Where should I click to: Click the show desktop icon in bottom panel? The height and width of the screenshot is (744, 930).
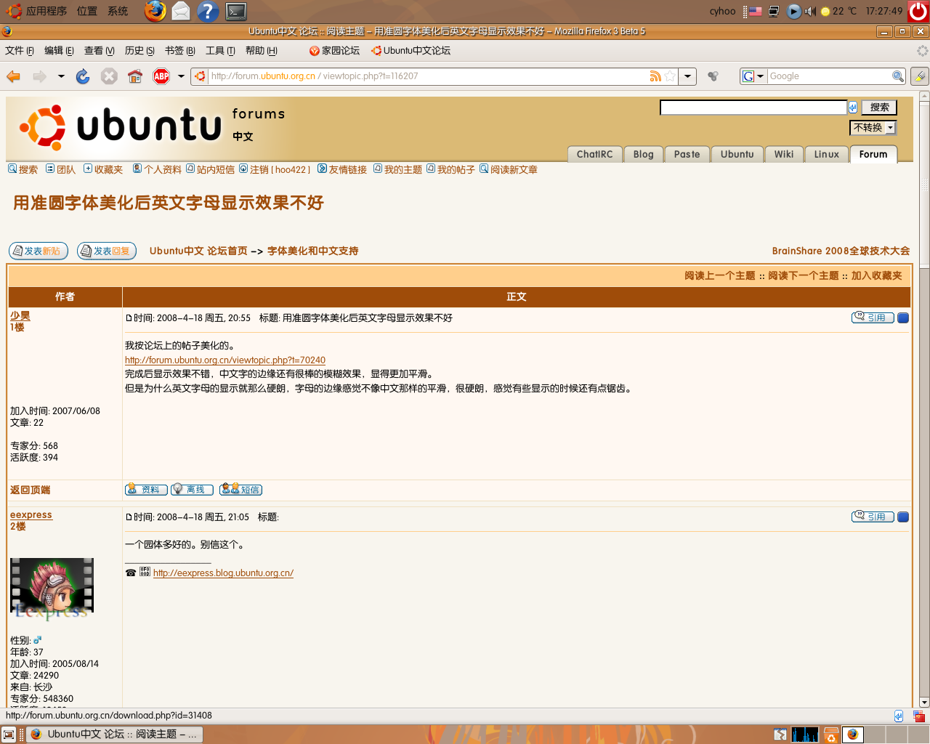tap(9, 735)
